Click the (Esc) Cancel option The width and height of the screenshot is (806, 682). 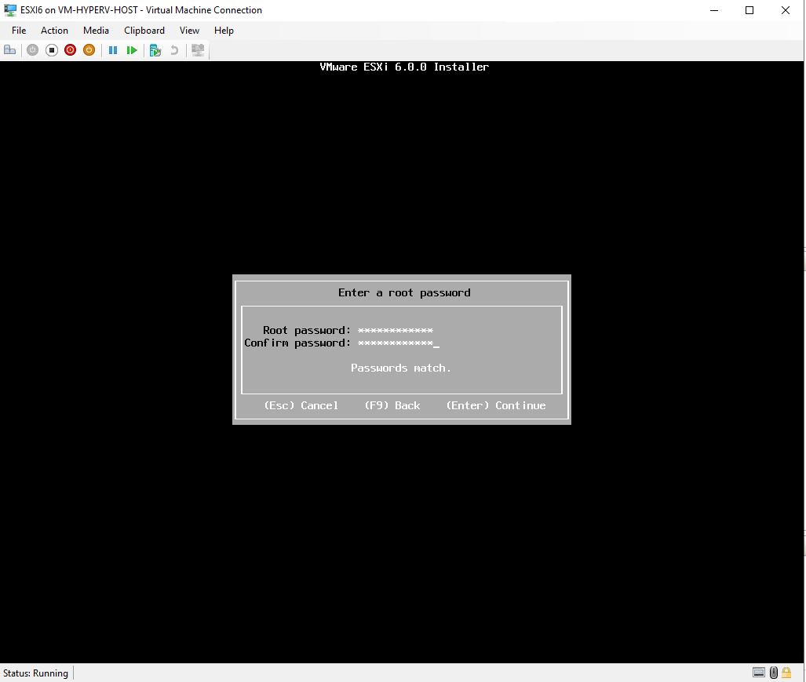pyautogui.click(x=301, y=405)
